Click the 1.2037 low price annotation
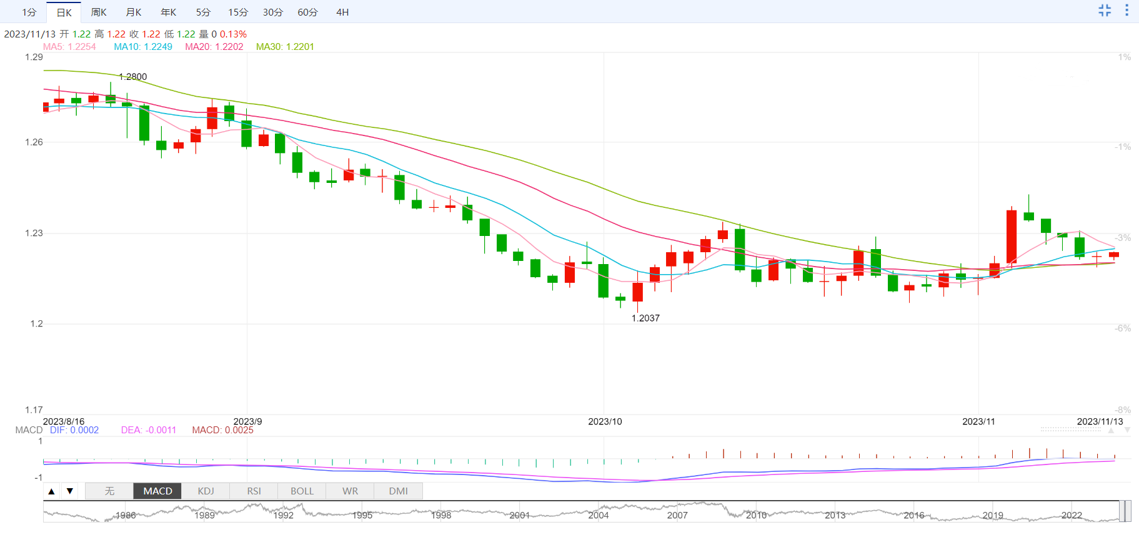The width and height of the screenshot is (1139, 545). tap(645, 318)
